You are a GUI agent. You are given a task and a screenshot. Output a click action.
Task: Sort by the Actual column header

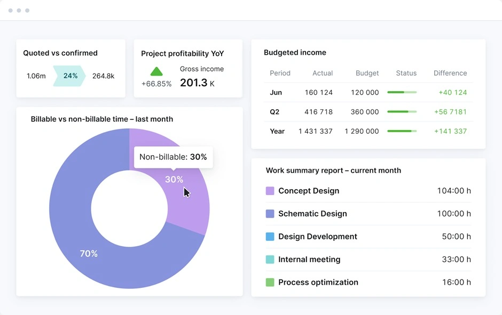click(323, 73)
